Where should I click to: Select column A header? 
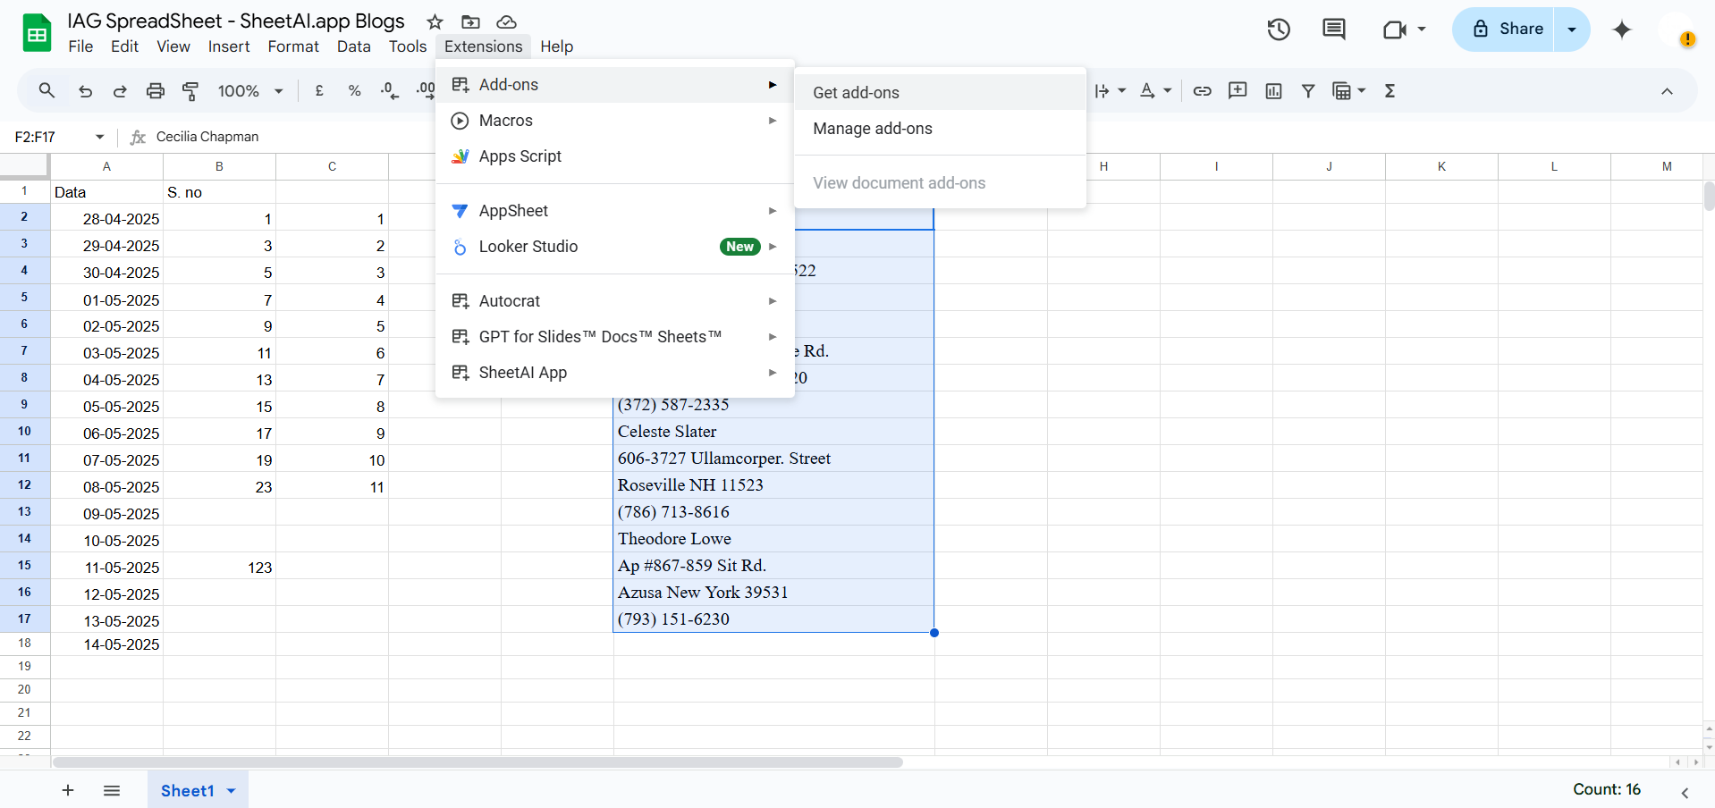(106, 166)
